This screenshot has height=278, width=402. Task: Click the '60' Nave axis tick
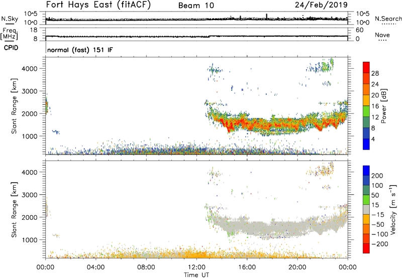coord(360,30)
